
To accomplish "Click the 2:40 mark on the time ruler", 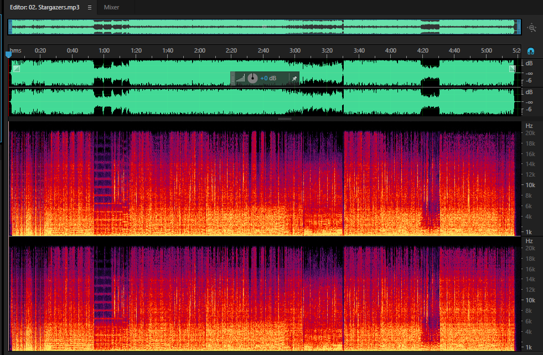I will click(263, 50).
